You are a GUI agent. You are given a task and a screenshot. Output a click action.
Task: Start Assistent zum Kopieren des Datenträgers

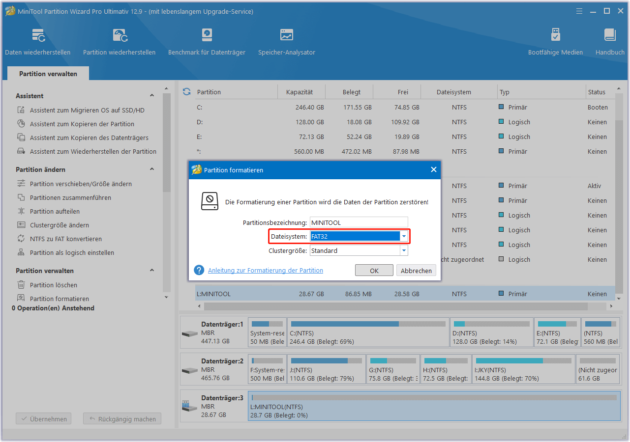pos(89,138)
